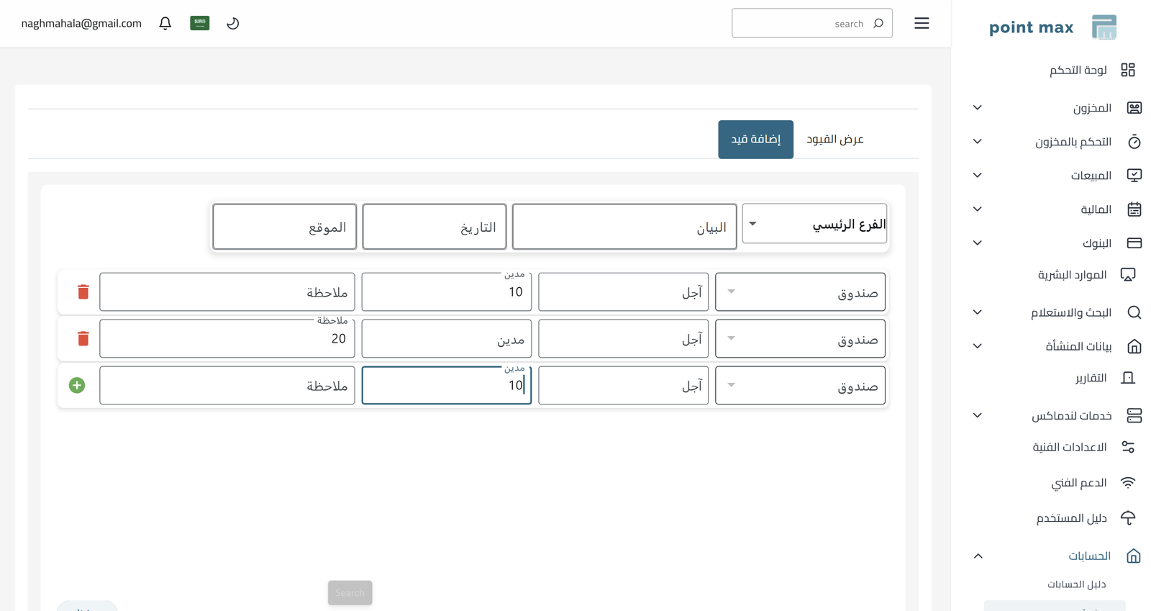Click the البيان description input field
1151x611 pixels.
point(624,227)
